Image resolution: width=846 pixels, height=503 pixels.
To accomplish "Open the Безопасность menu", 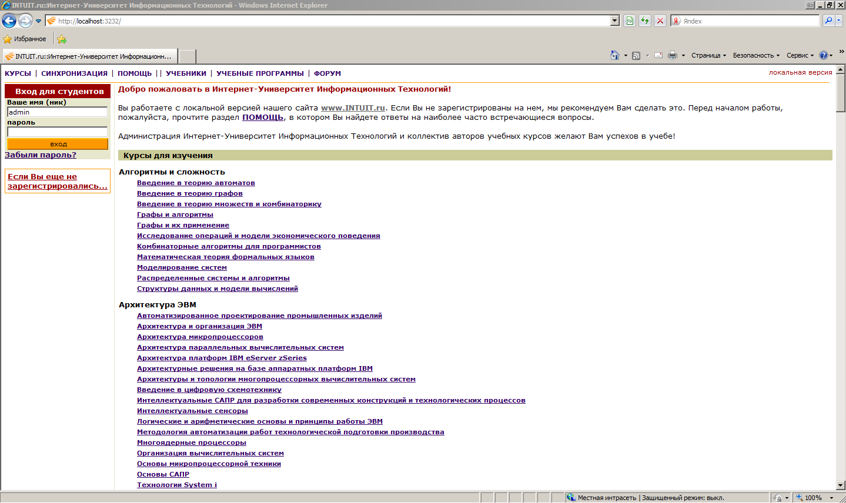I will pos(756,55).
